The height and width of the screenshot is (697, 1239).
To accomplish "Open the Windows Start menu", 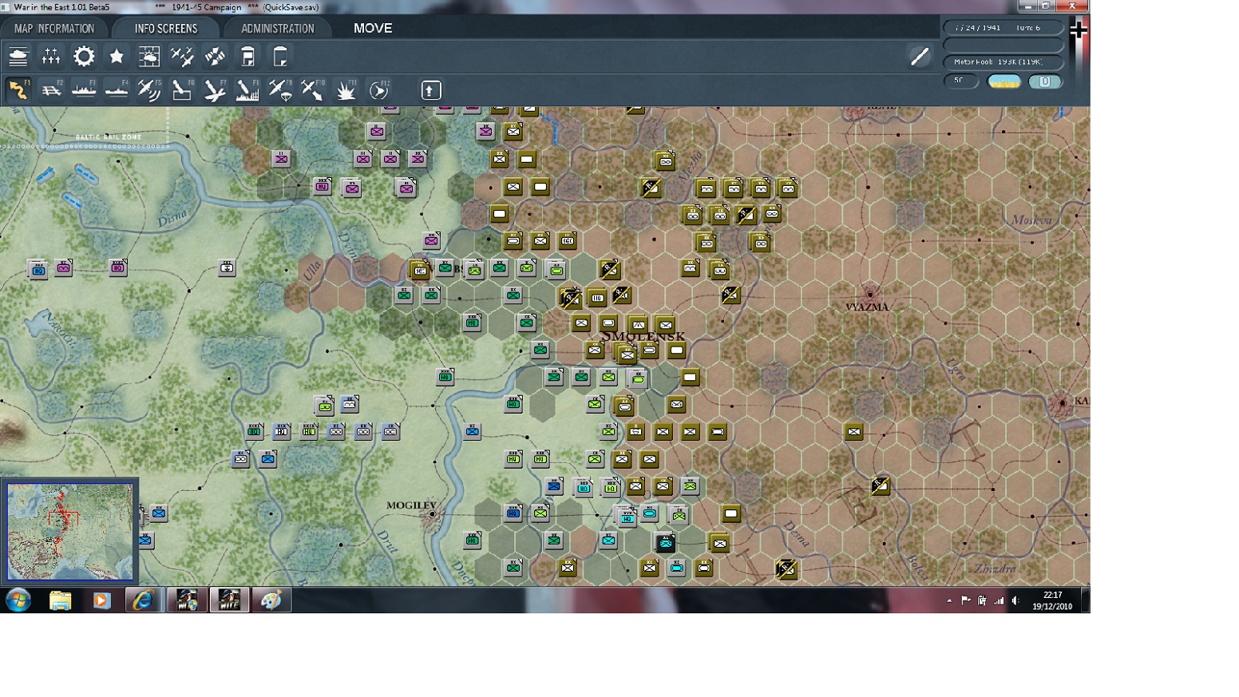I will click(x=18, y=600).
